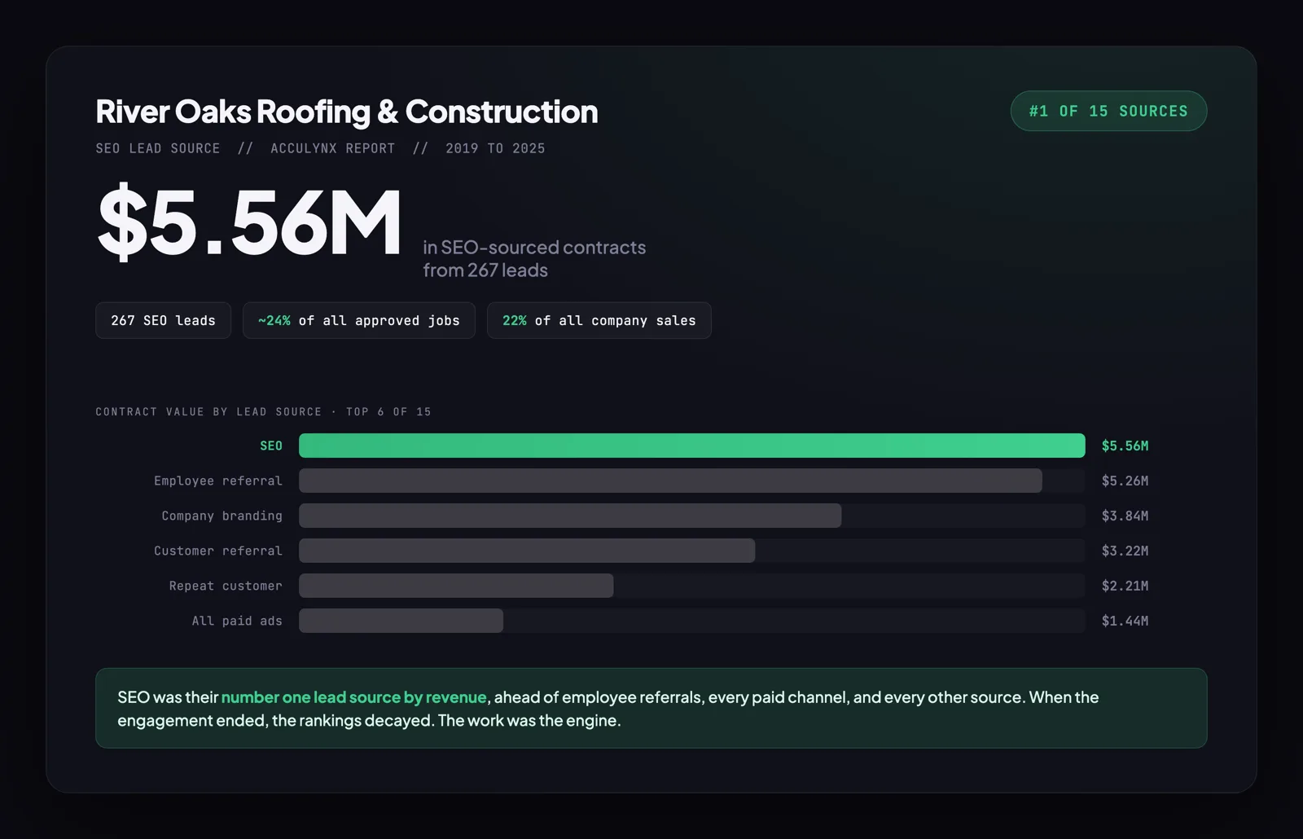Click the Company branding bar

click(x=570, y=516)
